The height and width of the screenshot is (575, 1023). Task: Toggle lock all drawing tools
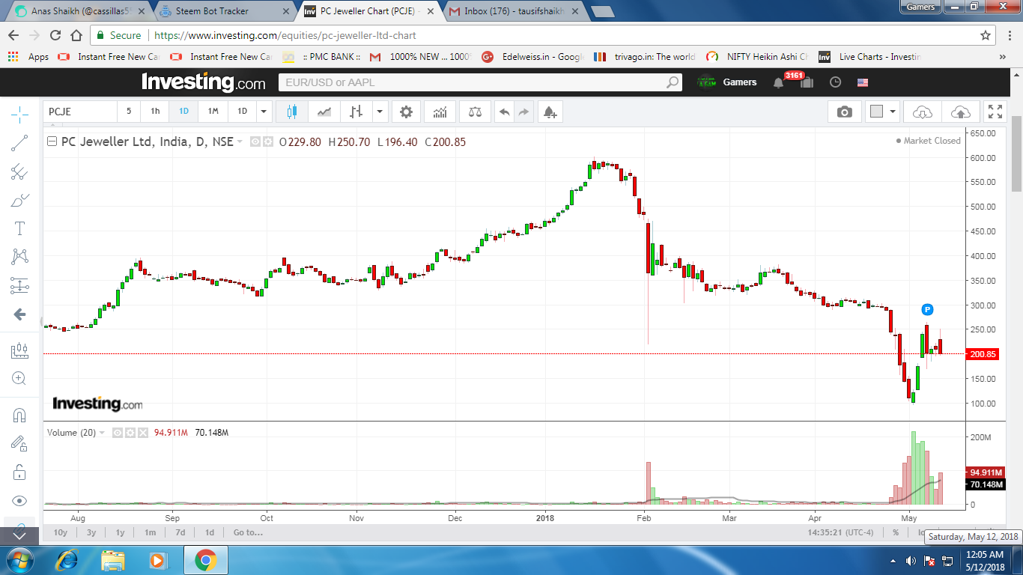pos(19,472)
